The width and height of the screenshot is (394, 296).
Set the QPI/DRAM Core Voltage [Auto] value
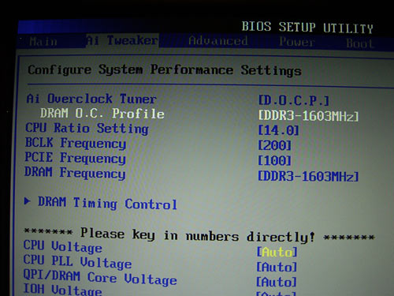[x=277, y=282]
